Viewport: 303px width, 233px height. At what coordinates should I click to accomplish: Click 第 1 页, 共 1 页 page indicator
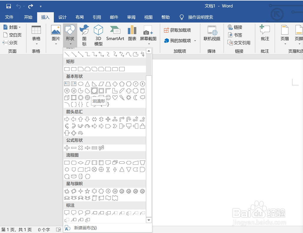(x=16, y=229)
